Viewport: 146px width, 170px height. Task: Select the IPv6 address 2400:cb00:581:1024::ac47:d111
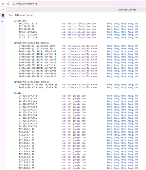37,54
